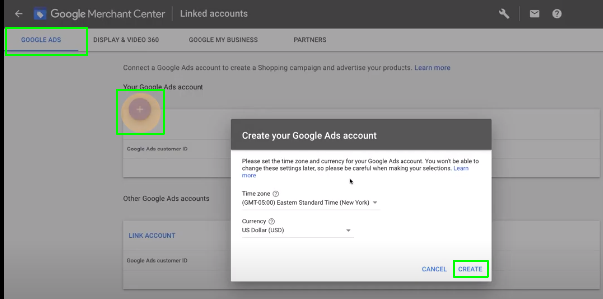The height and width of the screenshot is (299, 603).
Task: Click the Linked accounts page title
Action: [214, 14]
